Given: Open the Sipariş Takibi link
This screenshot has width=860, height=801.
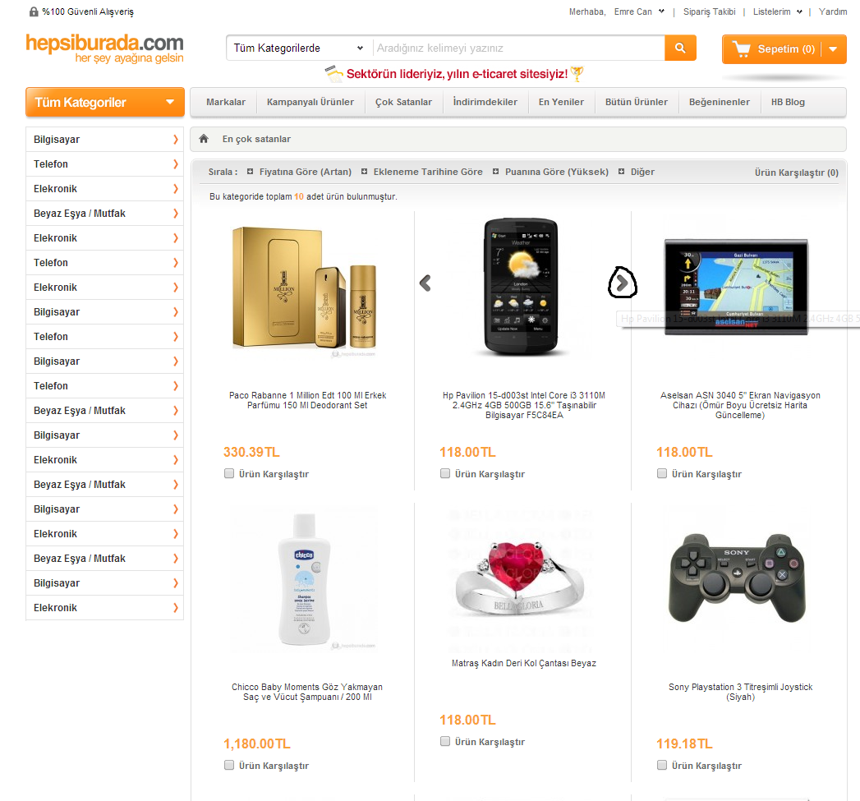Looking at the screenshot, I should point(709,12).
